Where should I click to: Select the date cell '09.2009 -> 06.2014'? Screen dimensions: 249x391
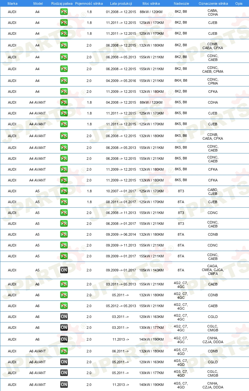[x=121, y=234]
